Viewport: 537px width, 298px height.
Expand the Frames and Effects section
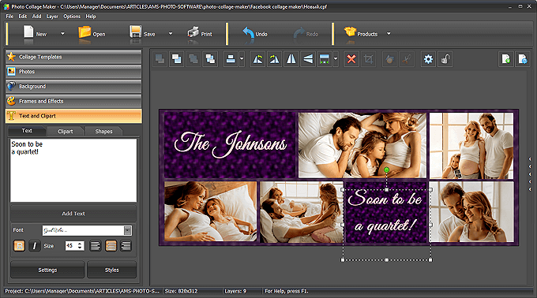[73, 101]
